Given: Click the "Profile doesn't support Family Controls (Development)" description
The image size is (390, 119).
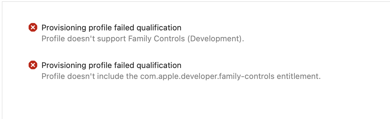Looking at the screenshot, I should (x=143, y=39).
